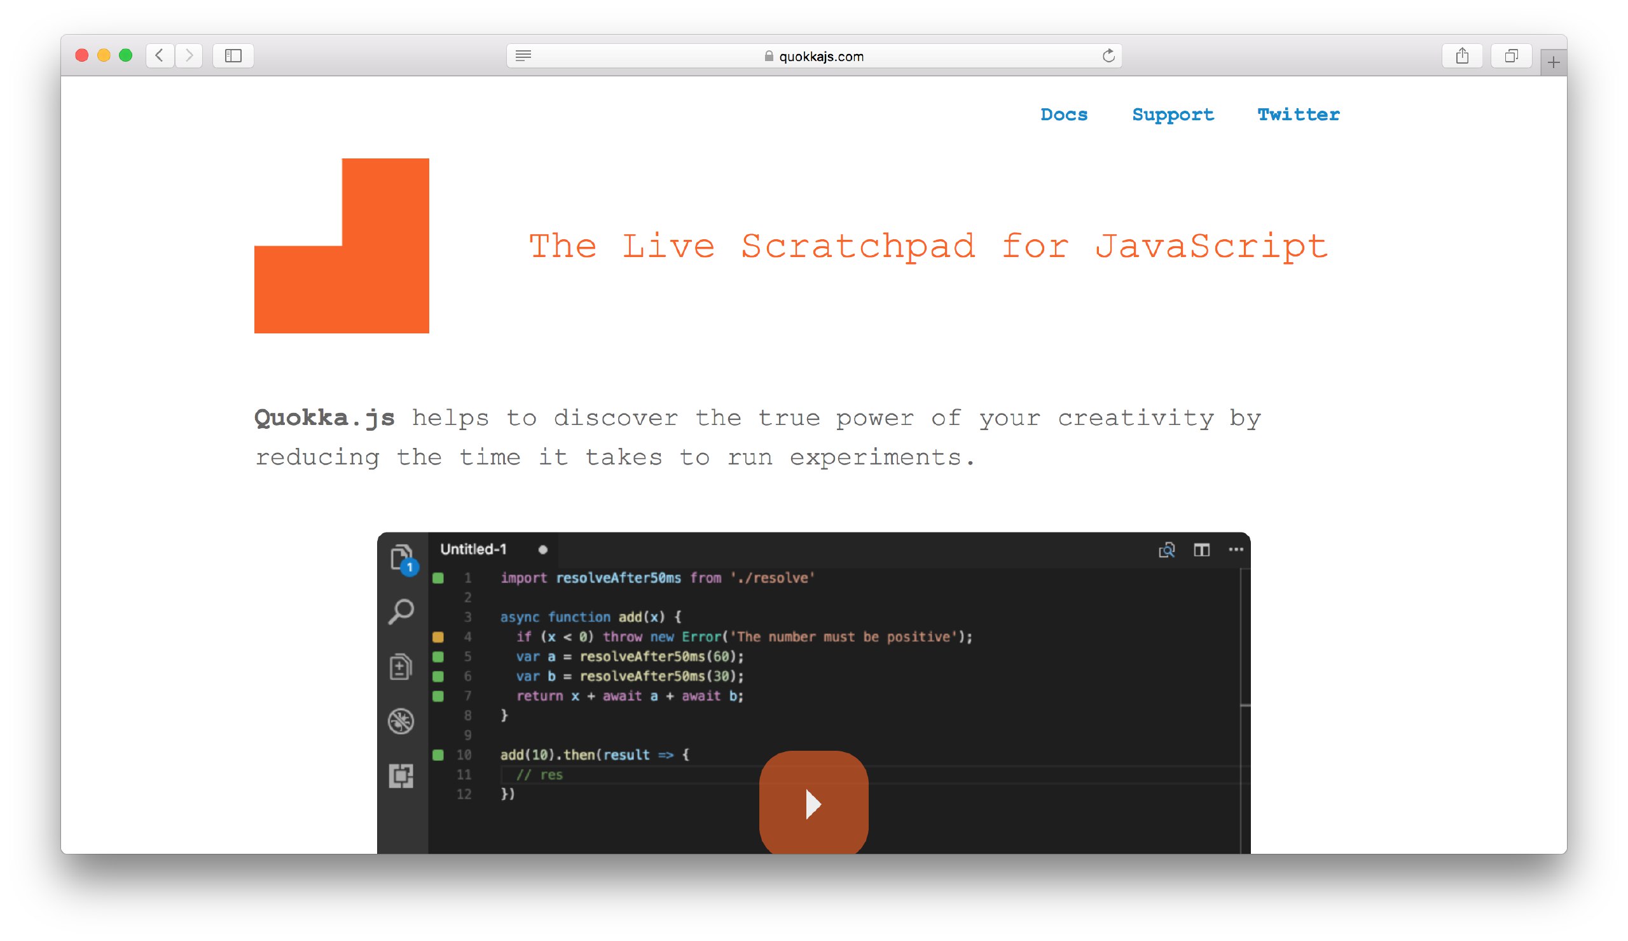The image size is (1628, 941).
Task: Show all tabs overview
Action: click(1511, 55)
